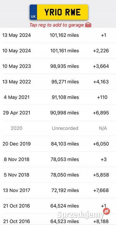Screen dimensions: 116x225
Task: Select the 20 Dec 2019 entry
Action: [x=58, y=144]
